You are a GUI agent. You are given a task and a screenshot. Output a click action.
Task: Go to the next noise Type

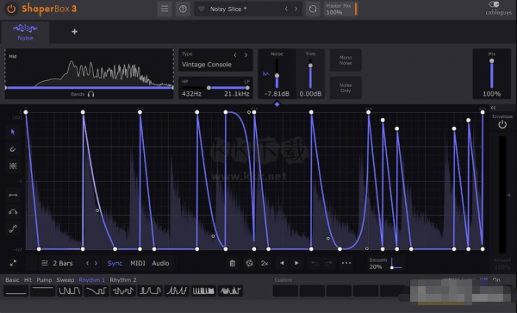[246, 54]
